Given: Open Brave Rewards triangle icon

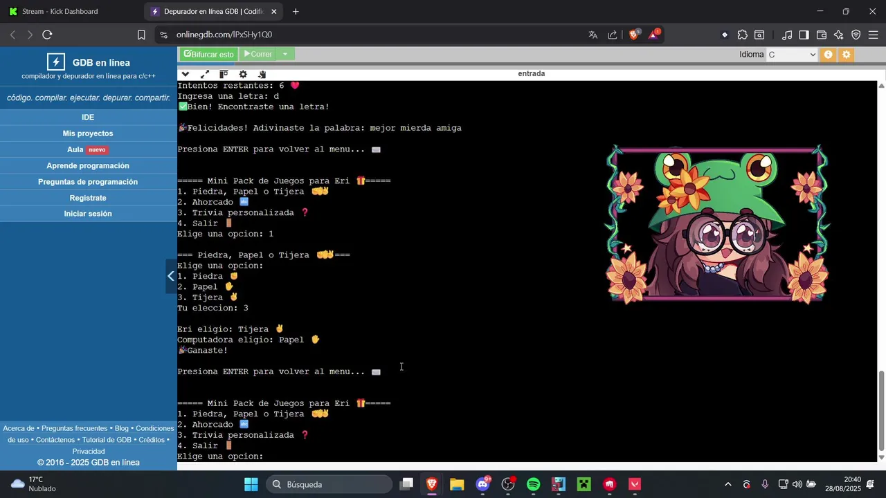Looking at the screenshot, I should point(654,35).
